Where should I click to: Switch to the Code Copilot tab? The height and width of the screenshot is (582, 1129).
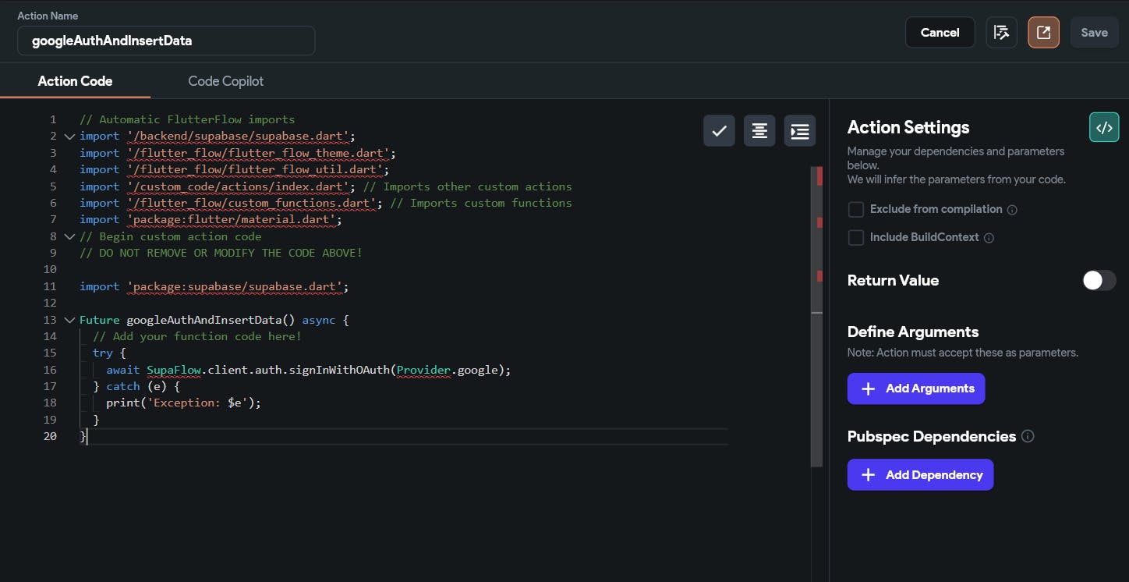click(225, 81)
